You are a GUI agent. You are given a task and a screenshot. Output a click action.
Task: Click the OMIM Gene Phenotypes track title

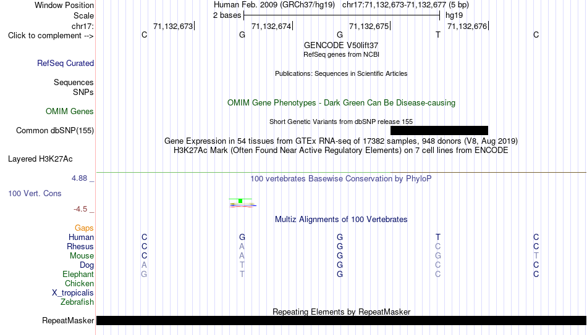(x=341, y=103)
